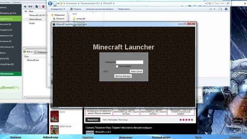Screen dimensions: 247x139
Task: Switch to the Файлы tab in uTorrent
Action: [x=28, y=52]
